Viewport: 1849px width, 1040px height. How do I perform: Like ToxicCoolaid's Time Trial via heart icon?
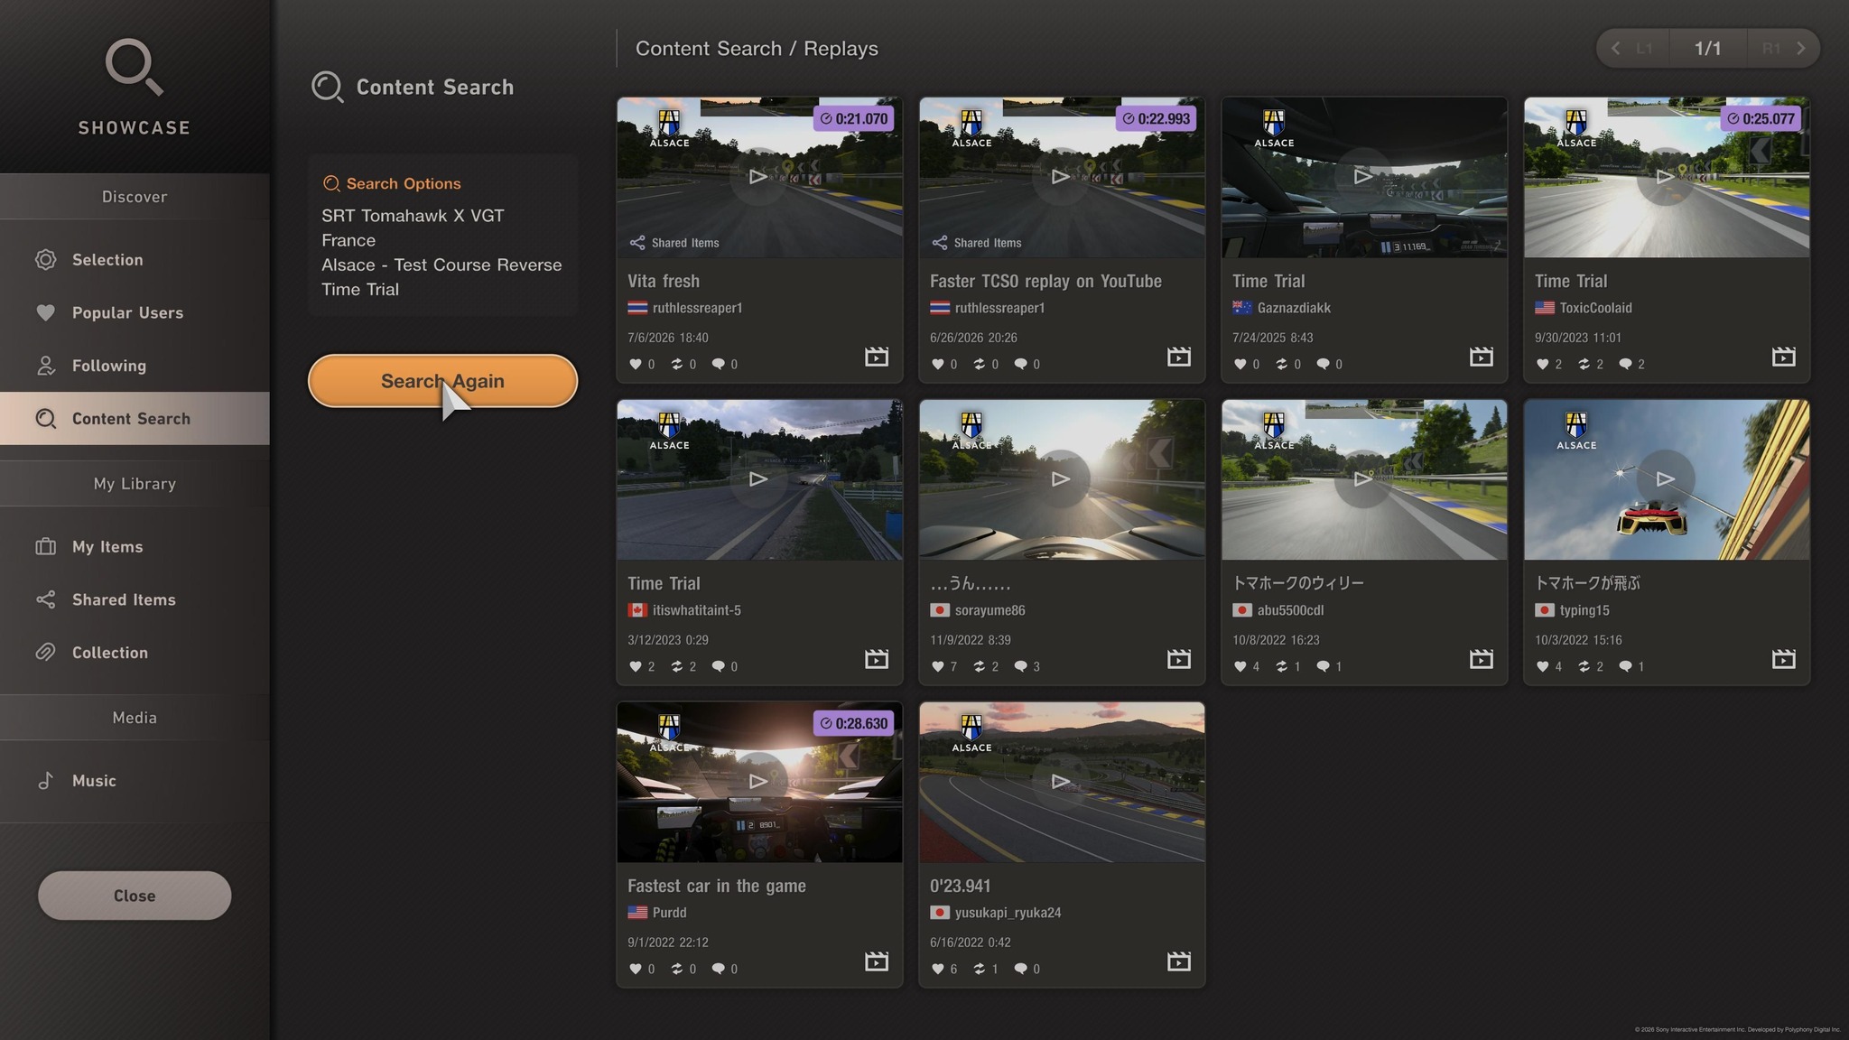click(x=1543, y=364)
